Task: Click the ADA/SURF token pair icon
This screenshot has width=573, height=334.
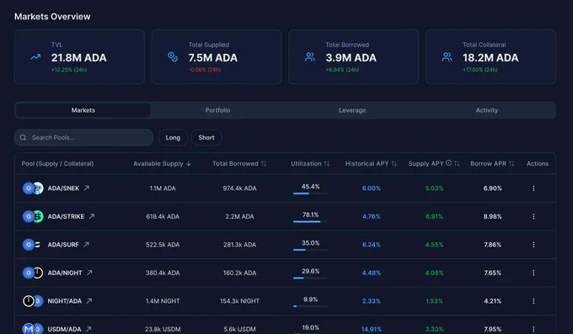Action: pyautogui.click(x=31, y=245)
